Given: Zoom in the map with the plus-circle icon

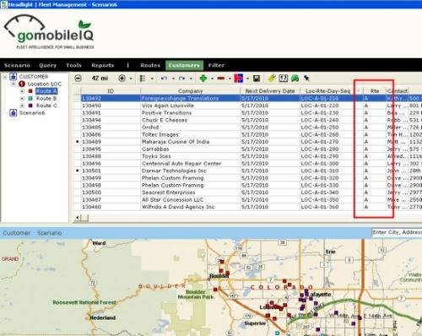Looking at the screenshot, I should point(122,79).
